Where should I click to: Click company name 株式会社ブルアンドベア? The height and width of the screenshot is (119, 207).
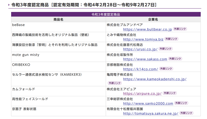(125, 25)
